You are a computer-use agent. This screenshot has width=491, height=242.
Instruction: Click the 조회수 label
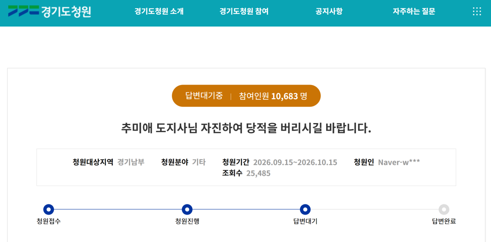point(232,173)
